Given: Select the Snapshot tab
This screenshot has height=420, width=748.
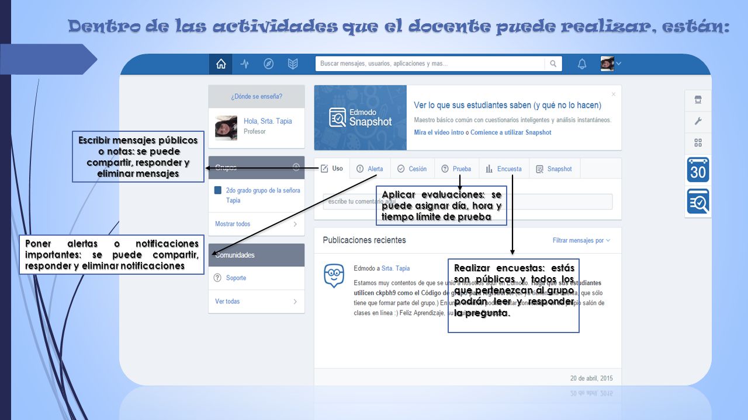Looking at the screenshot, I should [554, 169].
